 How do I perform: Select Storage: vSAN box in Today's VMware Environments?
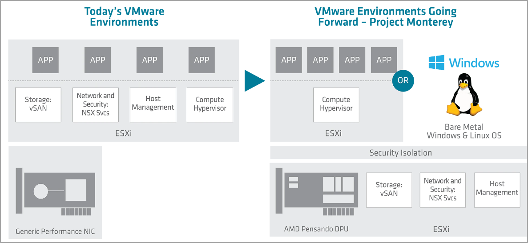(38, 104)
